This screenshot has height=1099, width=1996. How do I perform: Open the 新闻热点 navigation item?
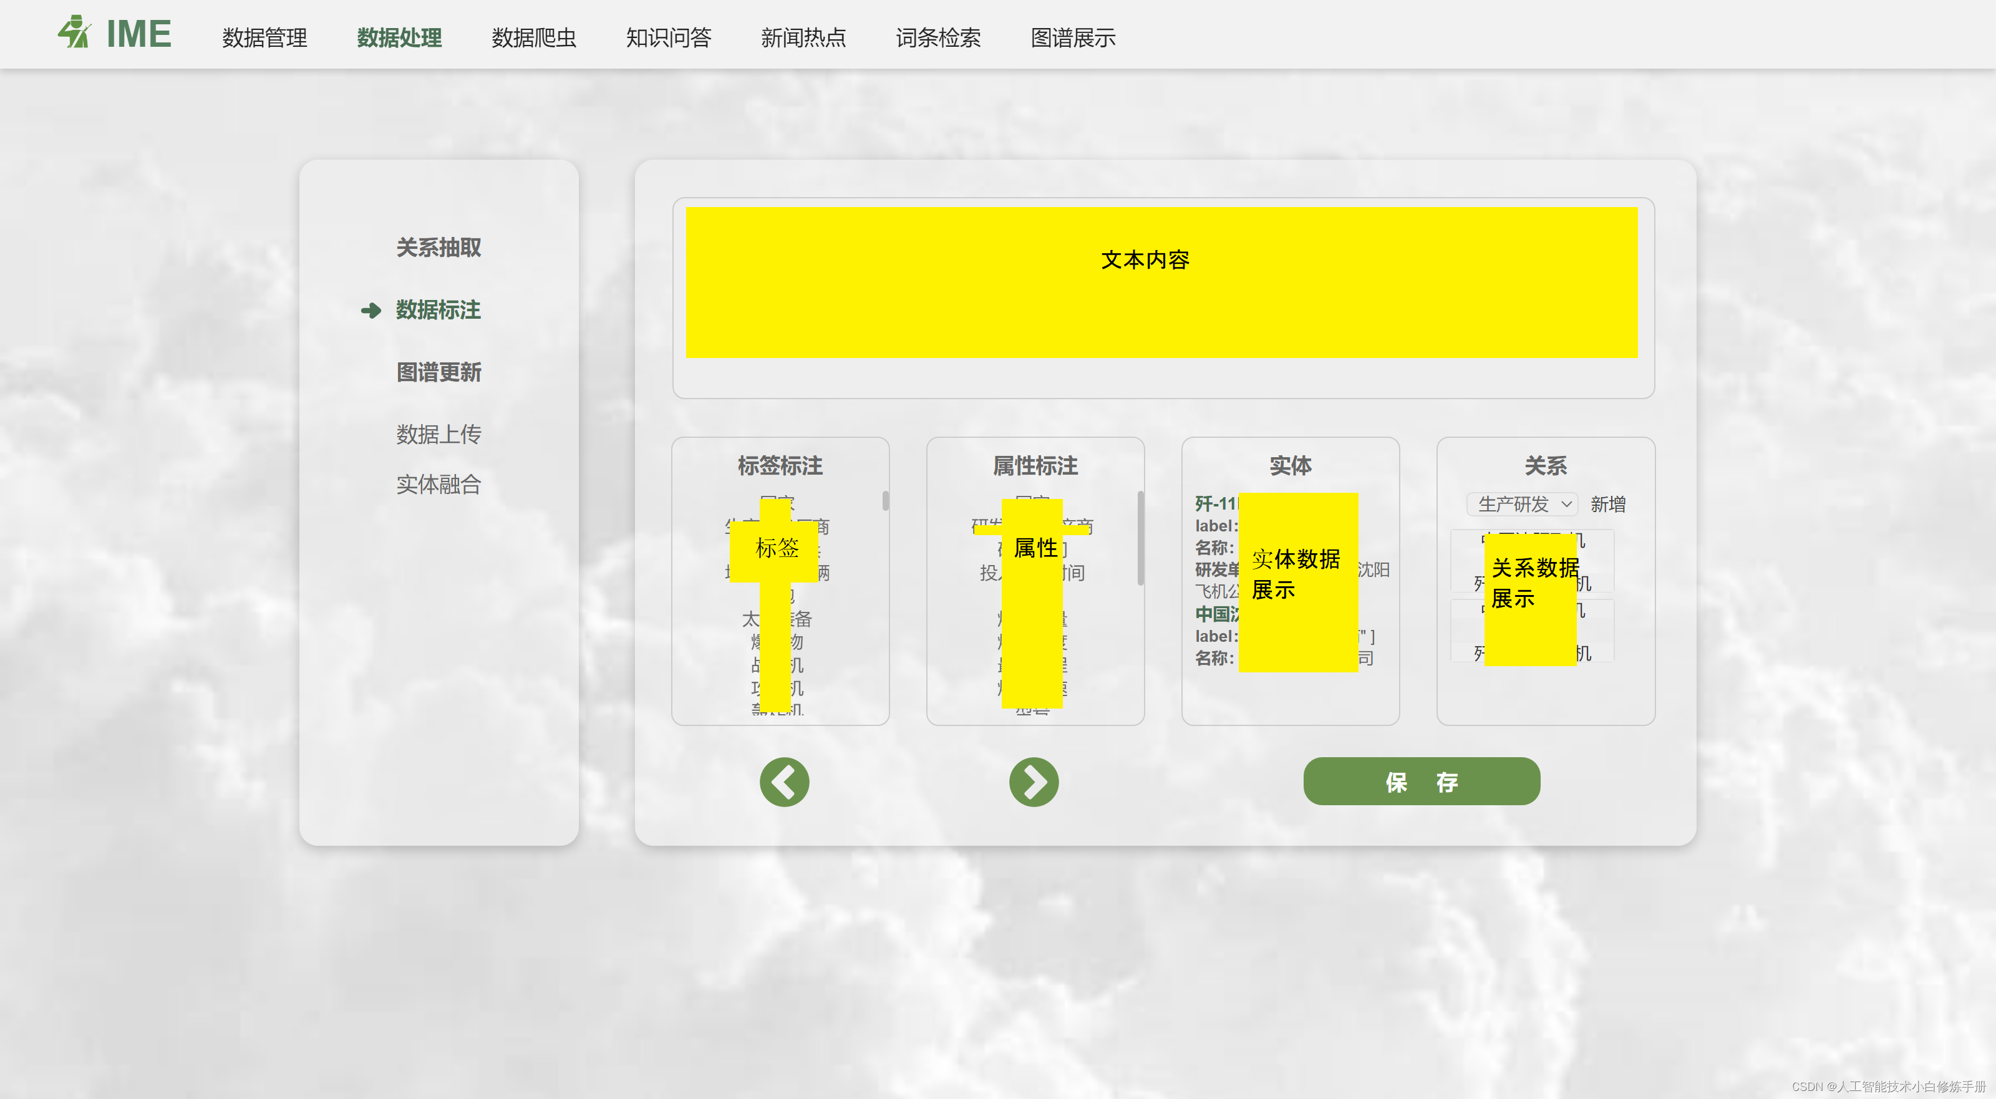[803, 37]
